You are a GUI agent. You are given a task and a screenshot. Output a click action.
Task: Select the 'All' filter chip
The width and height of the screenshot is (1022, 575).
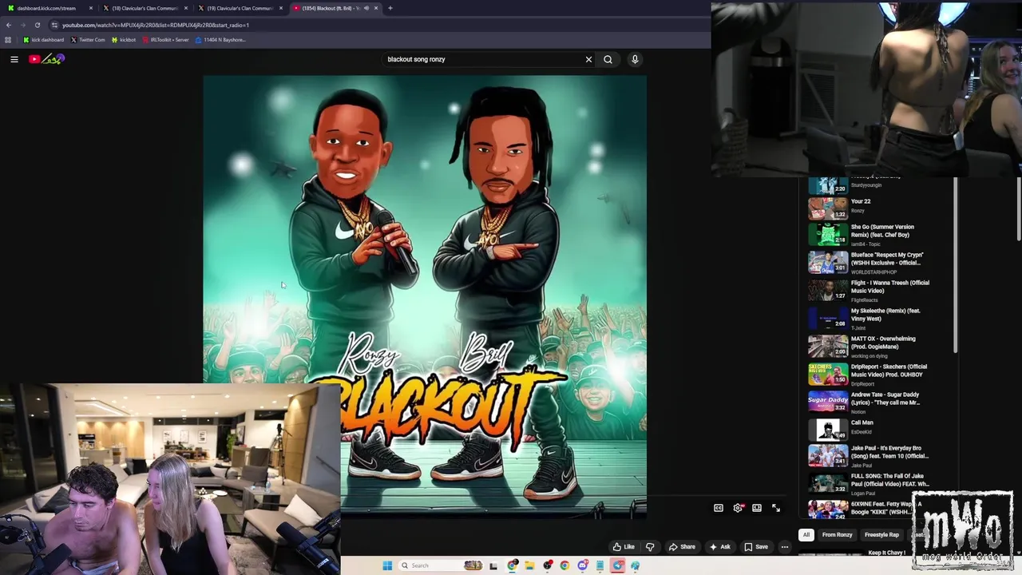[x=806, y=535]
